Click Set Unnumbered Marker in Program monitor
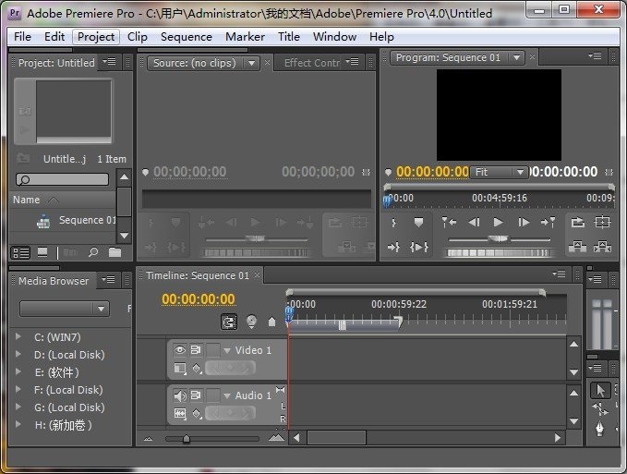 [418, 223]
